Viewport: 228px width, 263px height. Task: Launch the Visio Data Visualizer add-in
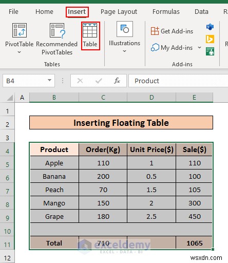[x=210, y=27]
